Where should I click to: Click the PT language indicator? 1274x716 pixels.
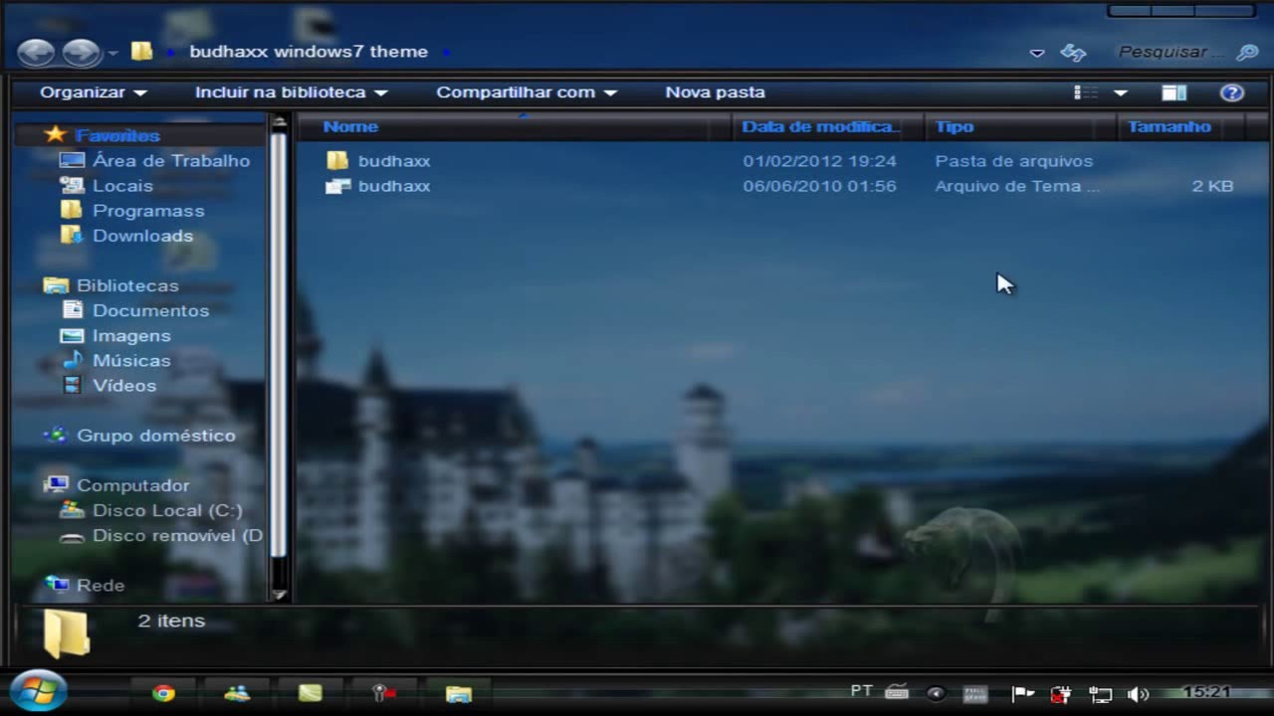coord(862,691)
